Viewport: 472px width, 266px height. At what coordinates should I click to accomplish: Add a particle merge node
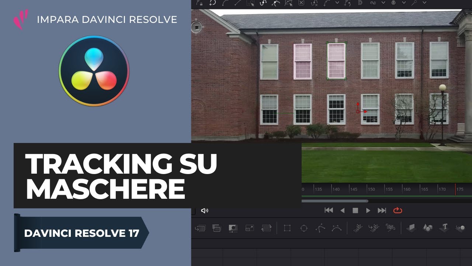tap(374, 228)
